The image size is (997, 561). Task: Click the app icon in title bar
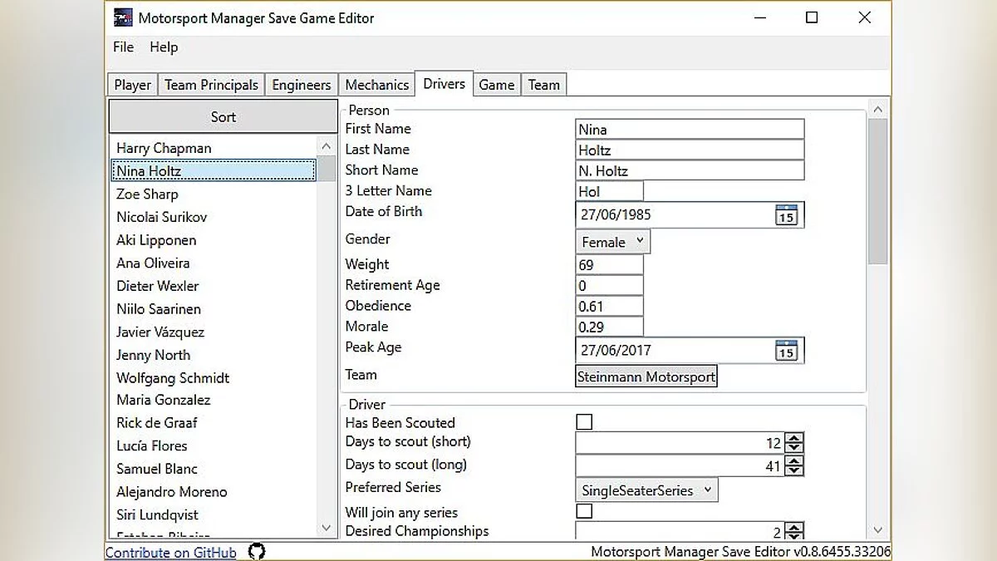click(x=123, y=17)
